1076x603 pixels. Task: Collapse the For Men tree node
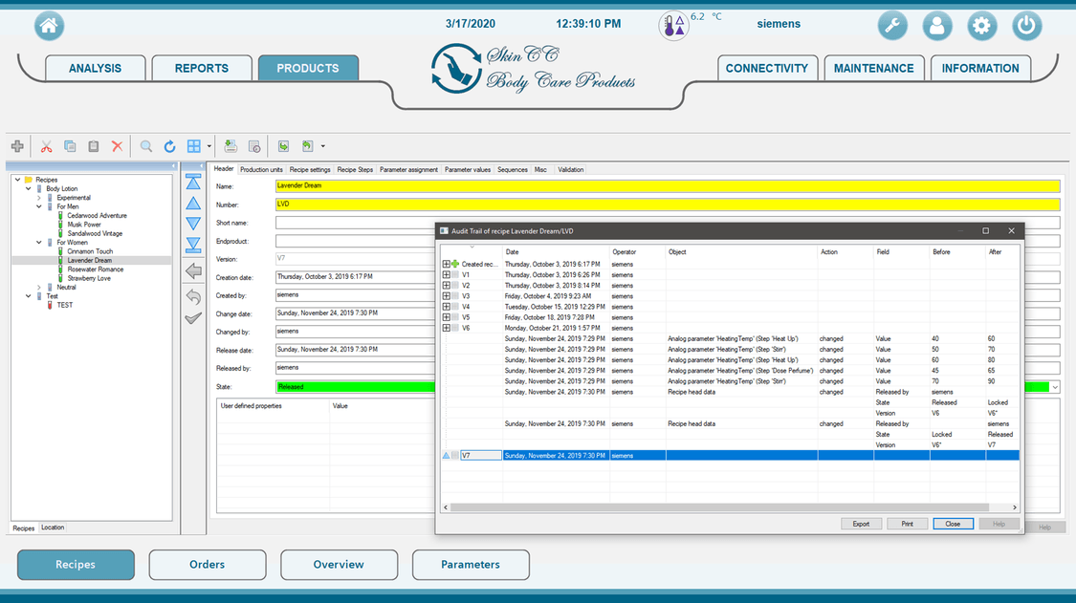[x=38, y=206]
